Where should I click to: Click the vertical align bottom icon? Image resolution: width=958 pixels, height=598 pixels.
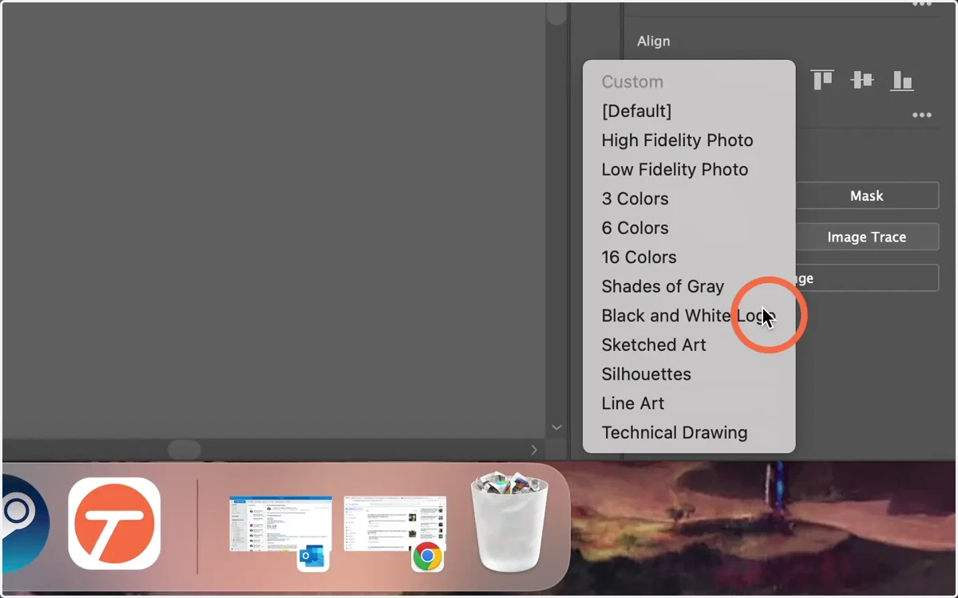click(902, 80)
